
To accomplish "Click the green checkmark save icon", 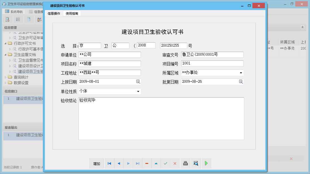I will click(x=165, y=164).
